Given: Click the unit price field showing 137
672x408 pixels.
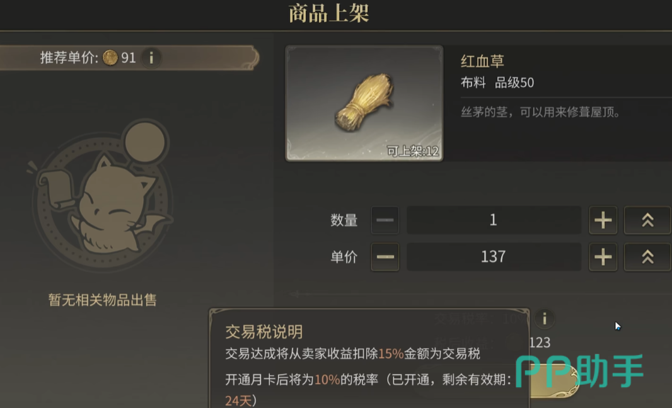Looking at the screenshot, I should [494, 257].
